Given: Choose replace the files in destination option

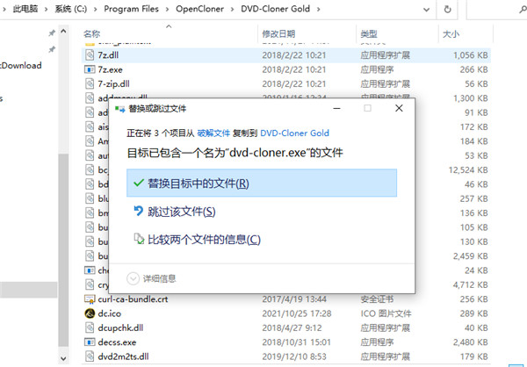Looking at the screenshot, I should click(262, 183).
